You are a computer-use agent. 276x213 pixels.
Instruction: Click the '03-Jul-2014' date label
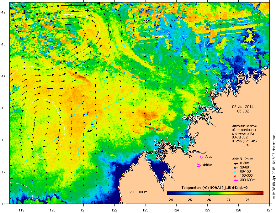click(243, 107)
